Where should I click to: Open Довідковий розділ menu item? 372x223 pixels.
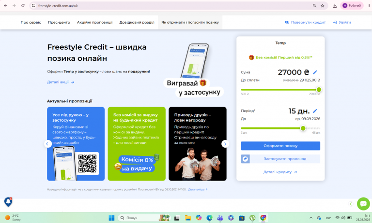tap(137, 23)
